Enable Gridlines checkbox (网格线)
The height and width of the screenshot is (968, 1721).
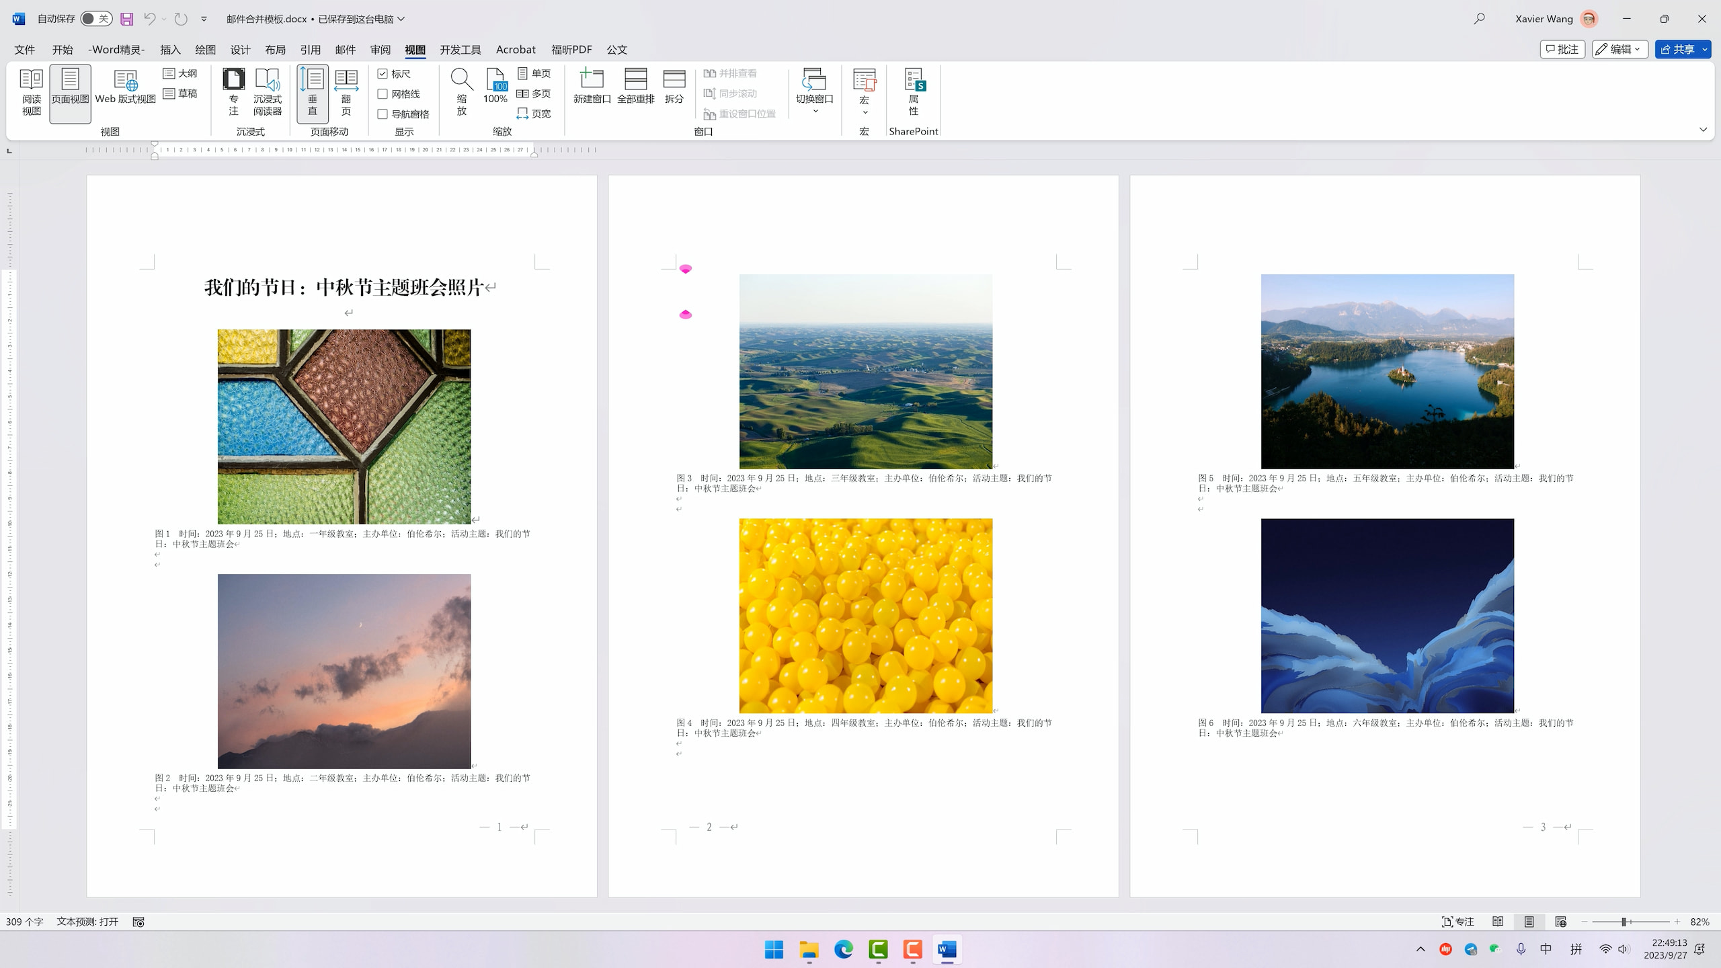tap(383, 93)
